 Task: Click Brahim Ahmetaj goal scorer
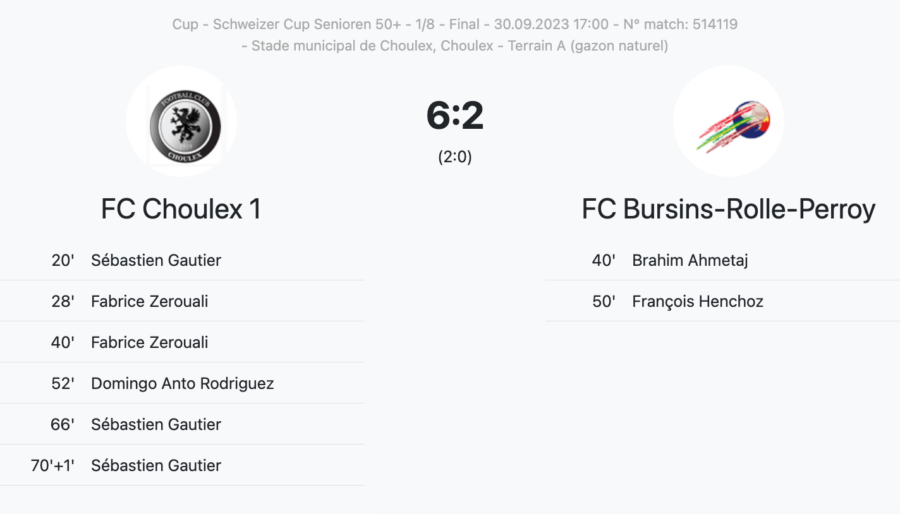tap(690, 260)
